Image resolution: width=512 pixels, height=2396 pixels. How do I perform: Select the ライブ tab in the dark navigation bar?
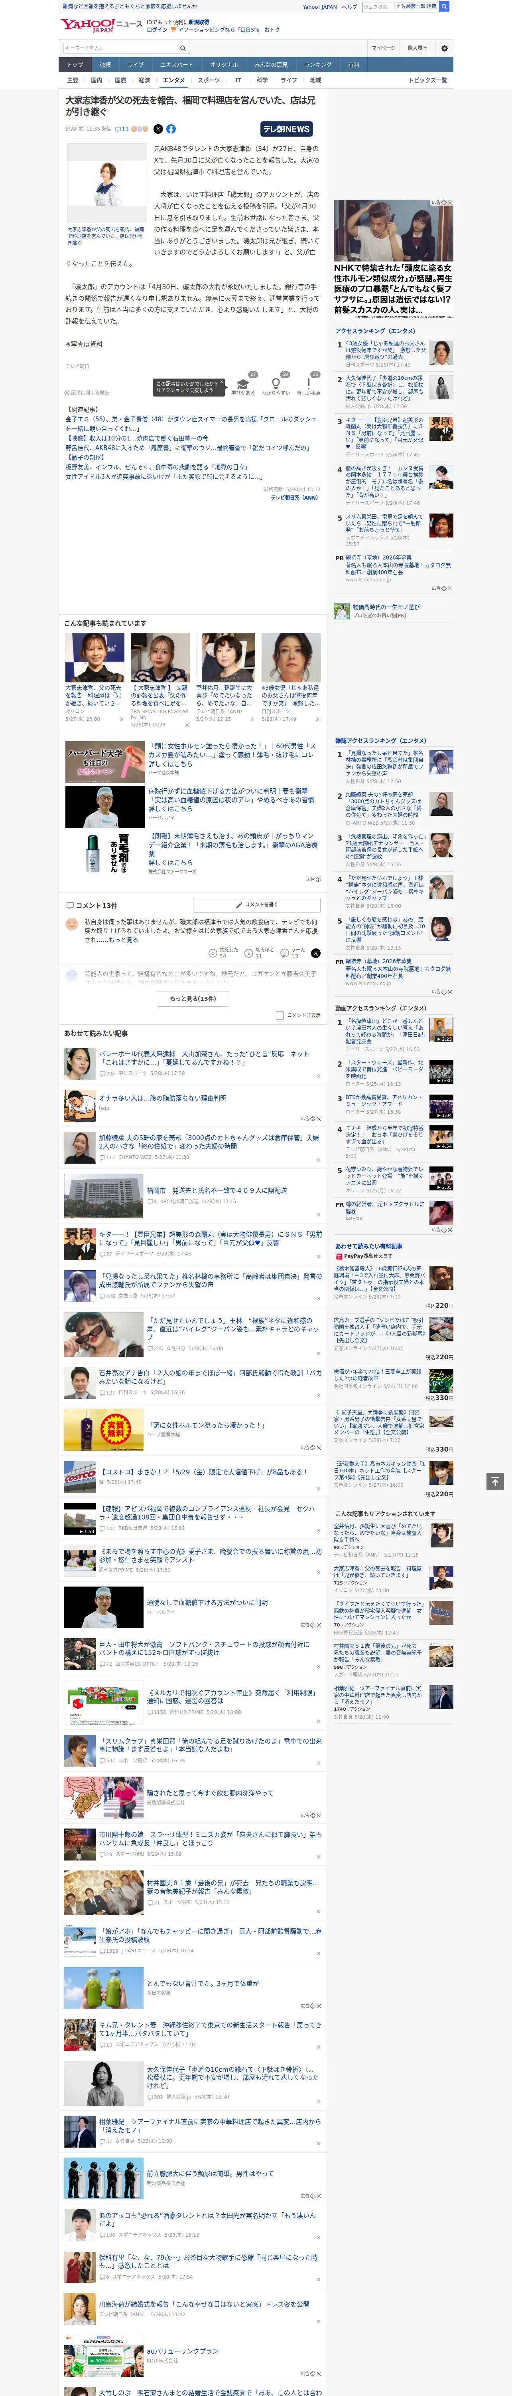136,65
